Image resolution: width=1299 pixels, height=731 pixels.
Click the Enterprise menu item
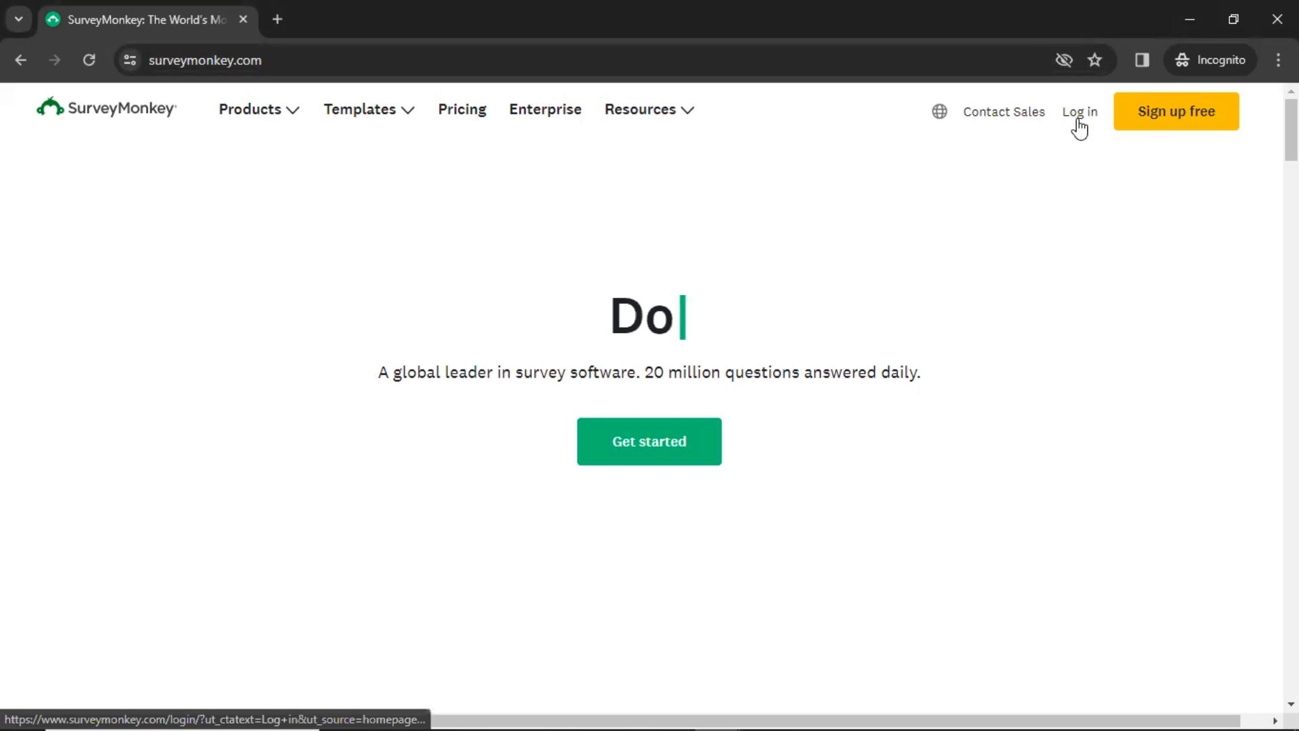(545, 109)
